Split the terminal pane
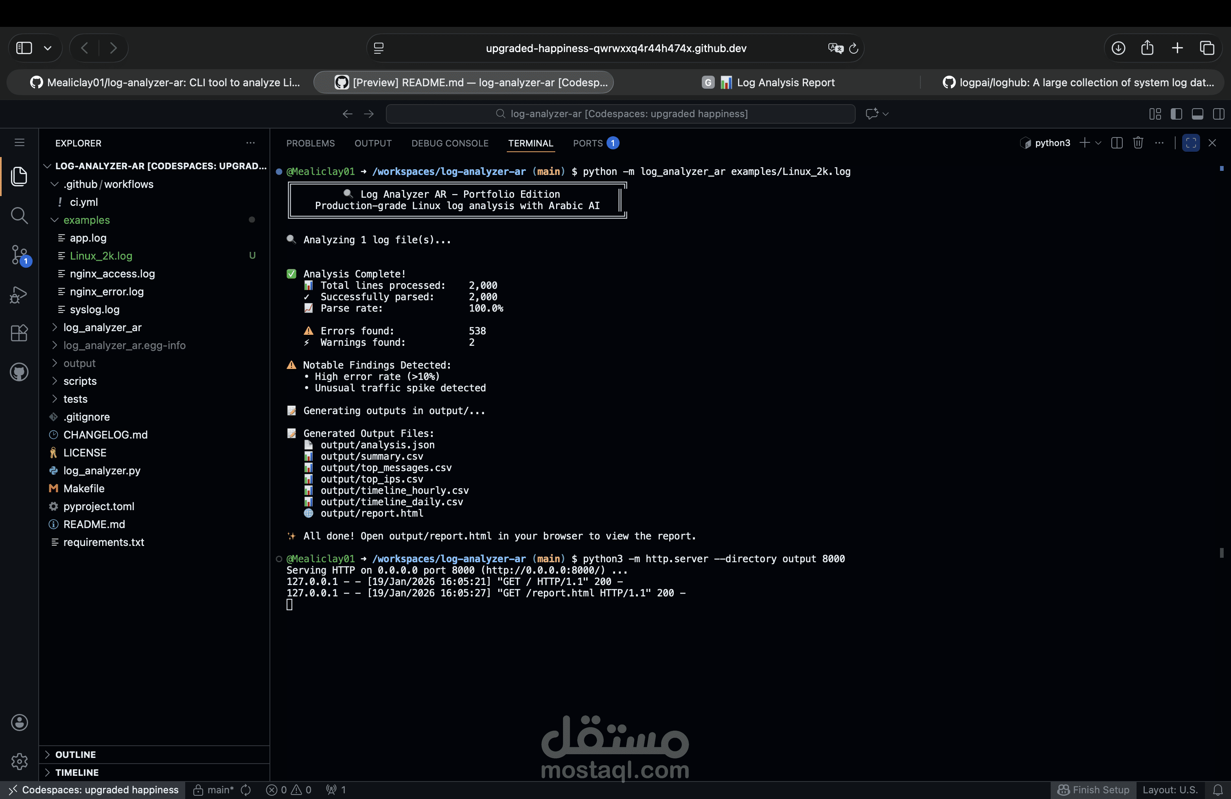This screenshot has width=1231, height=799. pyautogui.click(x=1117, y=143)
